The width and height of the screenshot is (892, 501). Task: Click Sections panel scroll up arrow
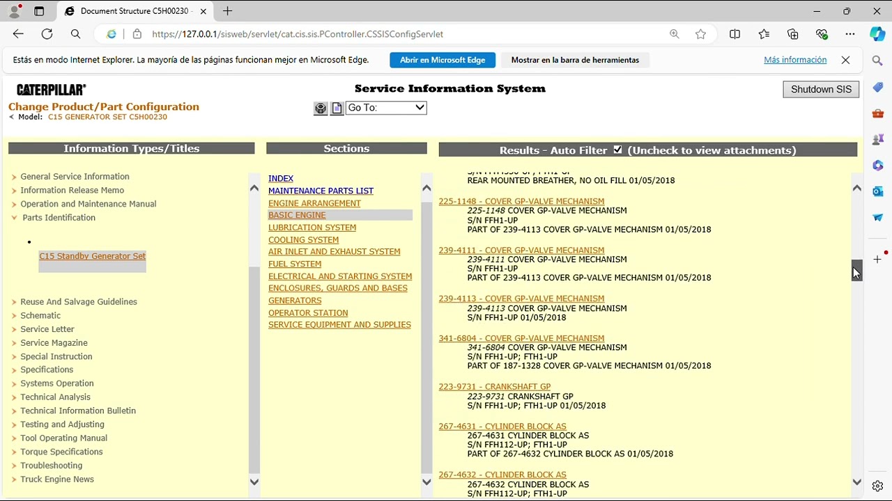pos(426,188)
